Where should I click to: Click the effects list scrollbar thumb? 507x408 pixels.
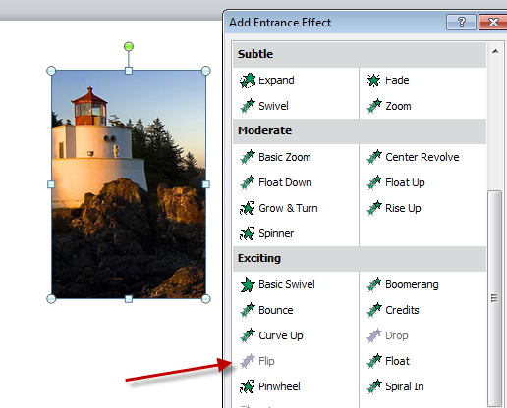click(494, 298)
